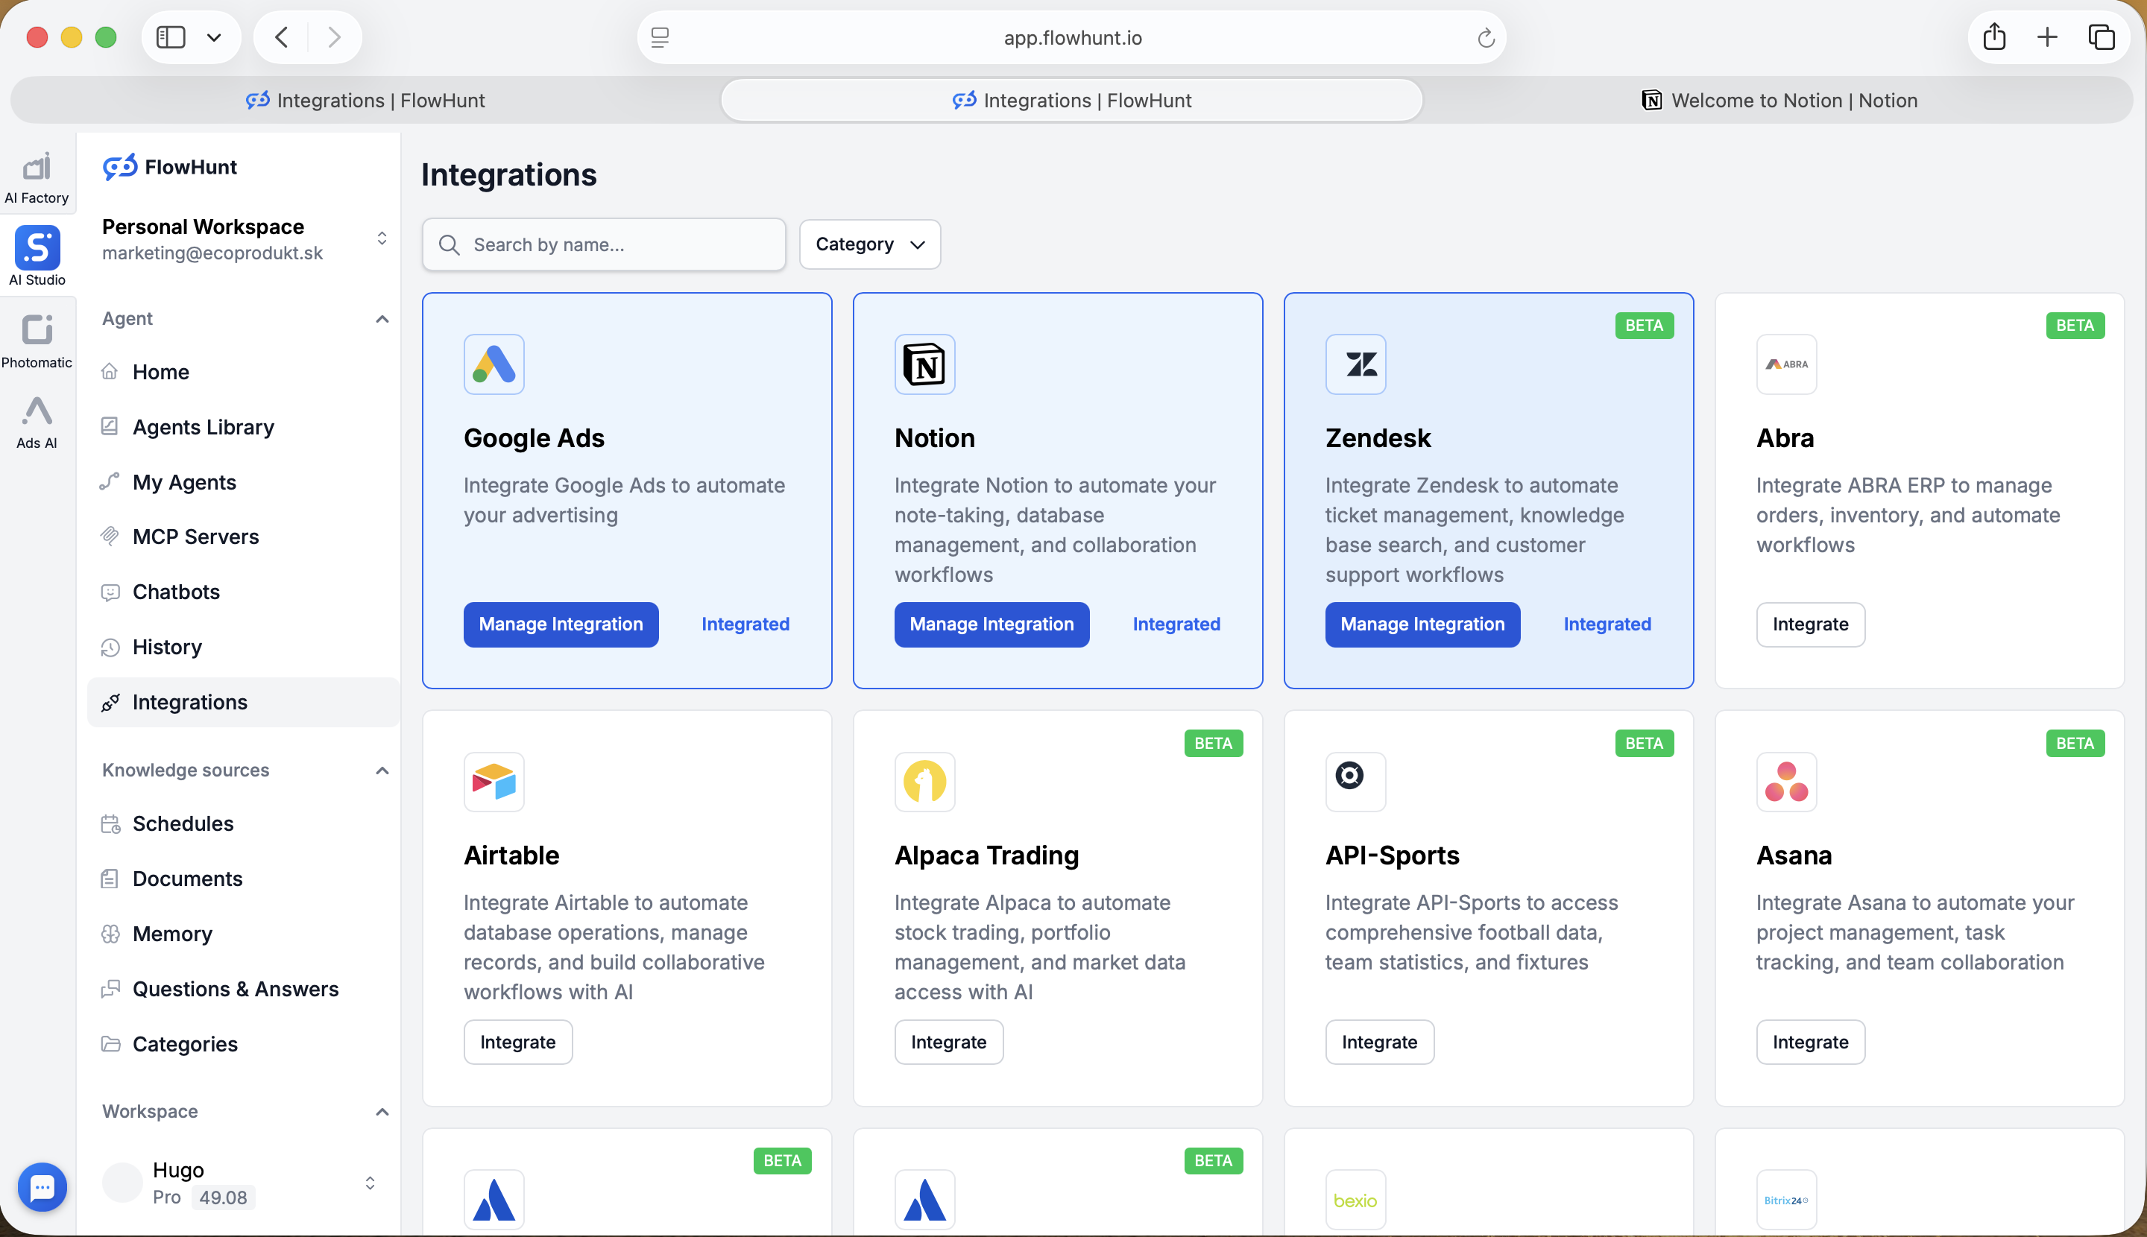Click the FlowHunt logo in sidebar
Viewport: 2147px width, 1237px height.
(x=170, y=168)
